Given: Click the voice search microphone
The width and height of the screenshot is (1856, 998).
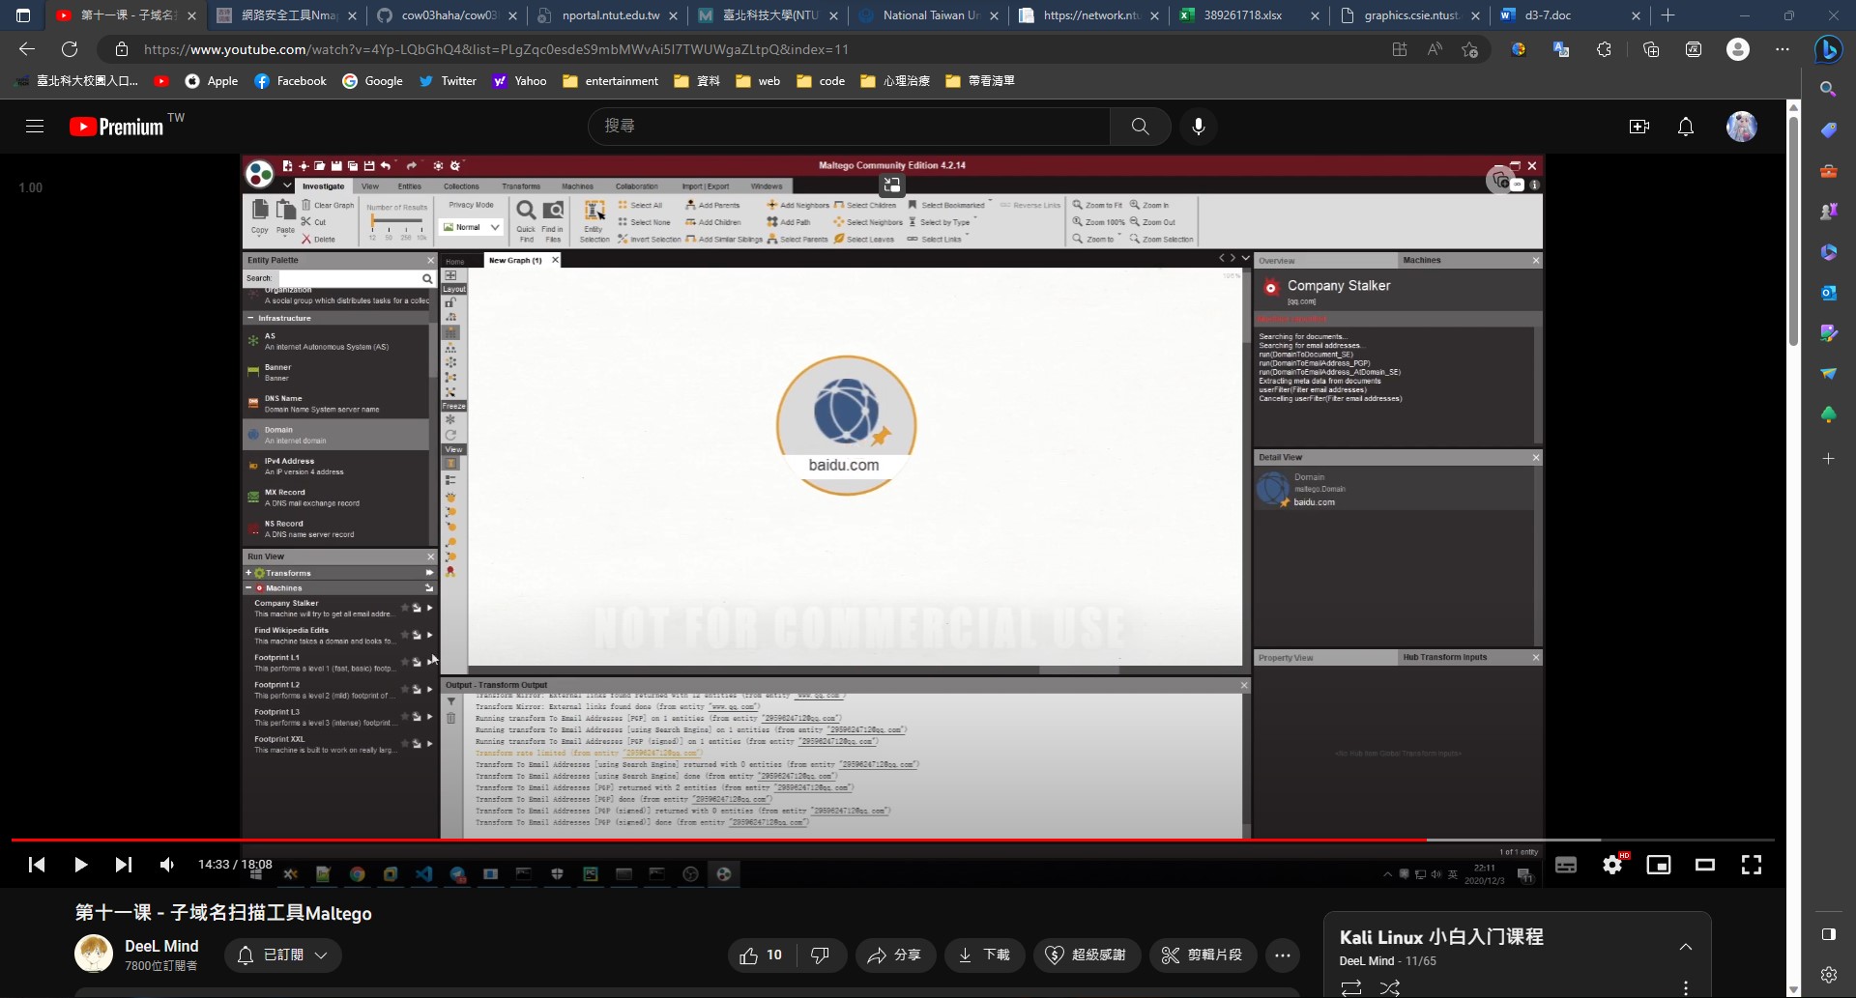Looking at the screenshot, I should pos(1199,127).
